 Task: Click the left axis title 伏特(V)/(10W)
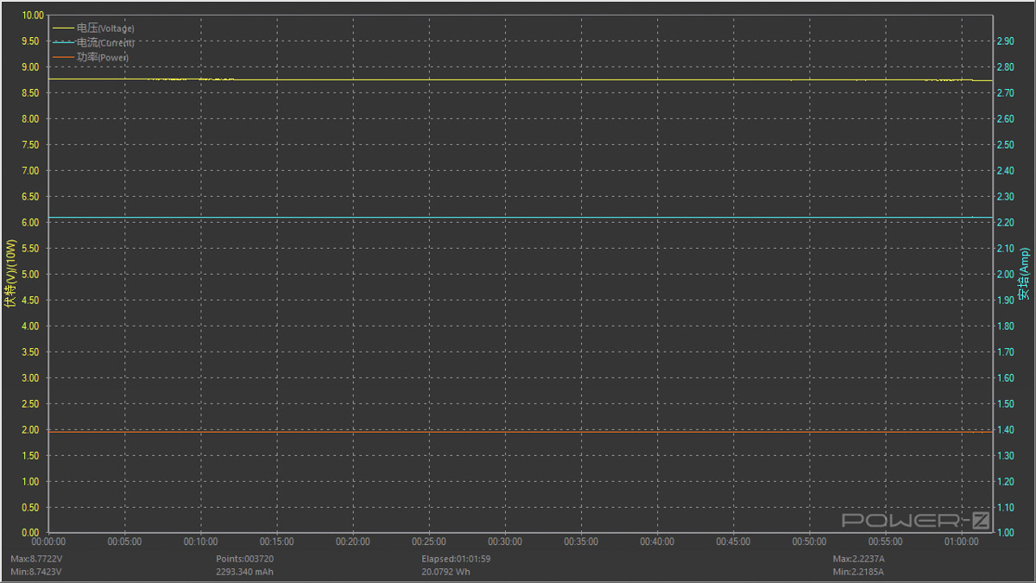10,275
